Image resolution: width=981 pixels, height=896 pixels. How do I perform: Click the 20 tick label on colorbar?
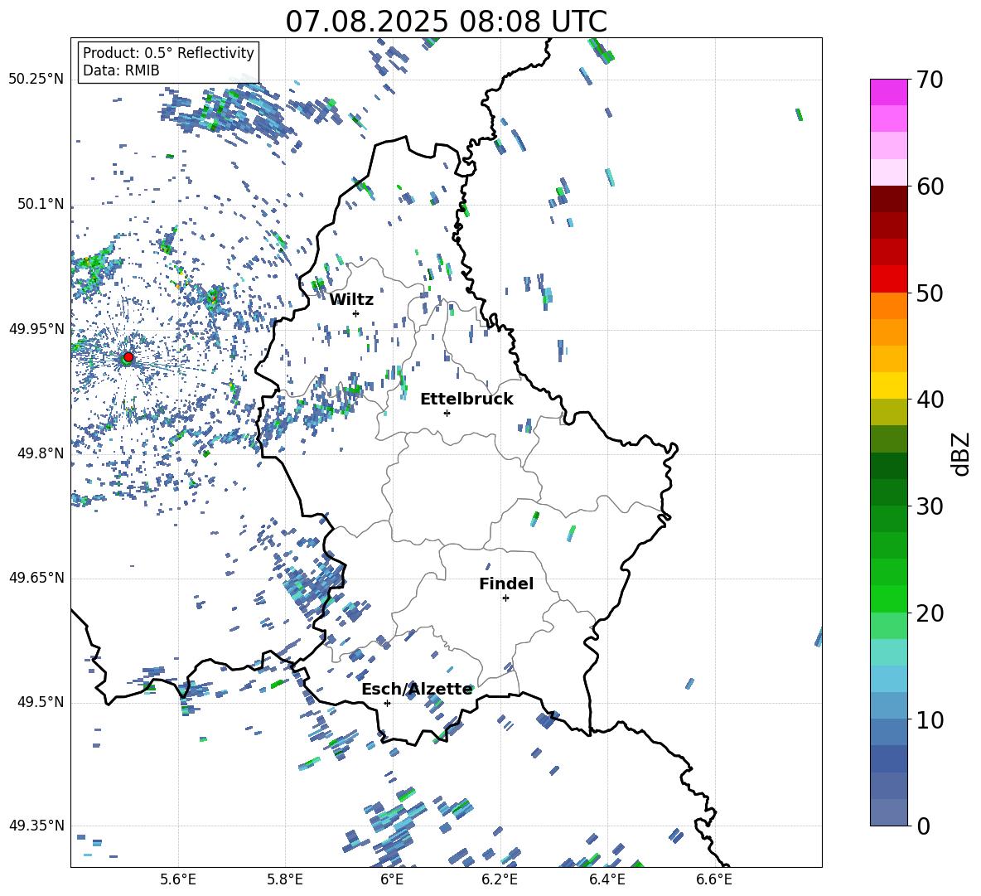pyautogui.click(x=929, y=613)
